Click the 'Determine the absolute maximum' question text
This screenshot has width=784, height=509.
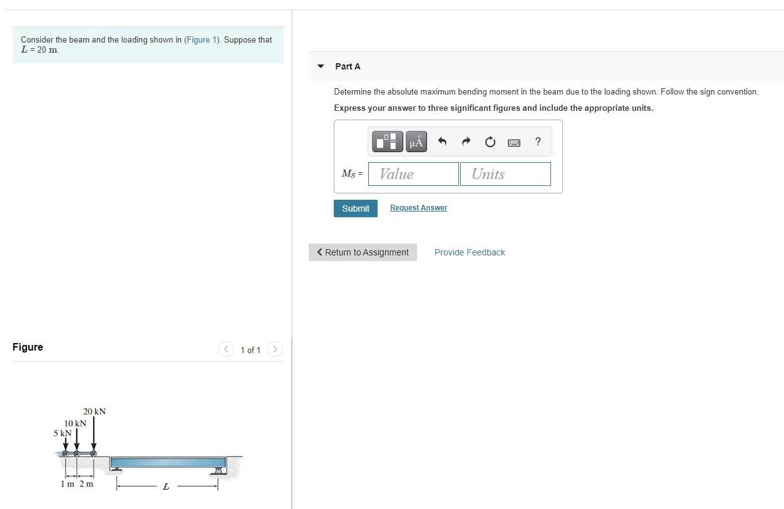coord(546,91)
